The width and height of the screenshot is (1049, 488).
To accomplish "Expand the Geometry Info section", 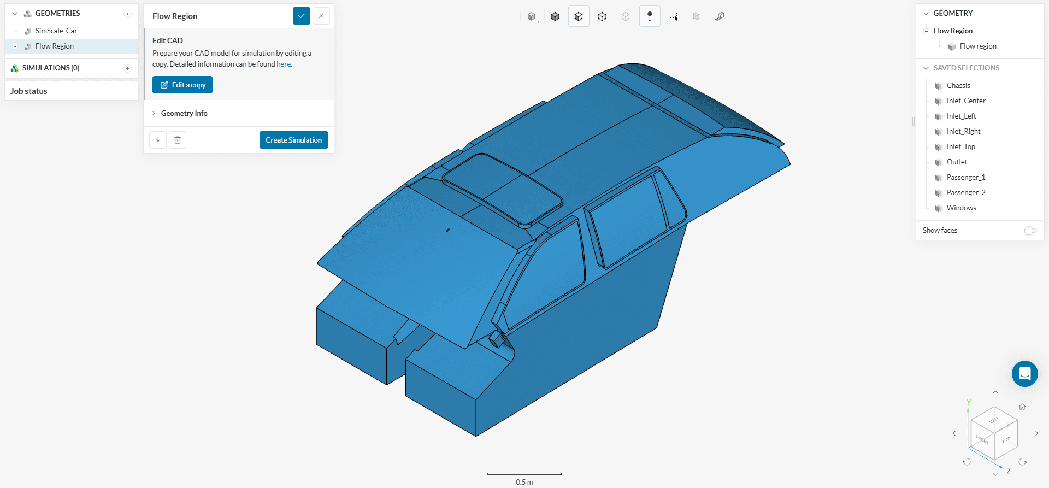I will tap(184, 113).
